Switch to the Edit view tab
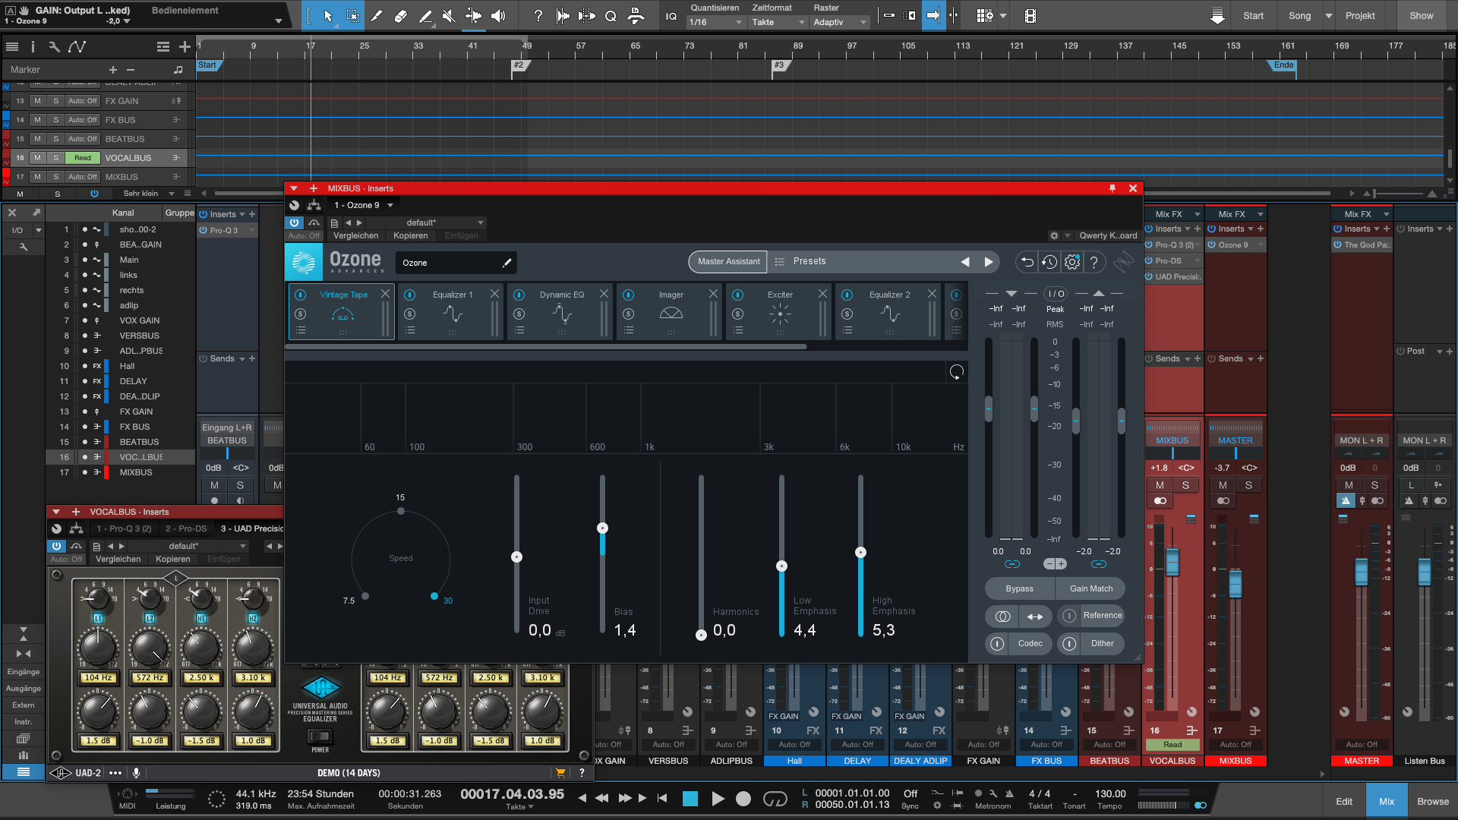The width and height of the screenshot is (1458, 820). click(1343, 801)
